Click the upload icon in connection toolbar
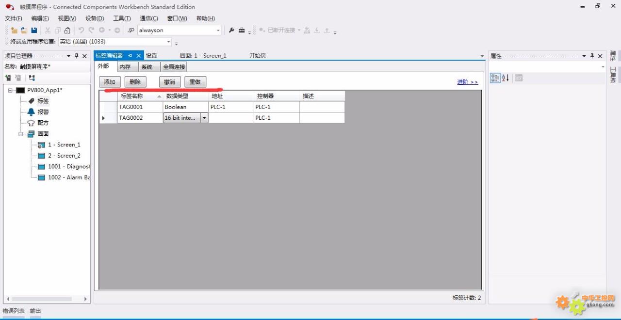Viewport: 621px width, 320px height. [x=327, y=30]
